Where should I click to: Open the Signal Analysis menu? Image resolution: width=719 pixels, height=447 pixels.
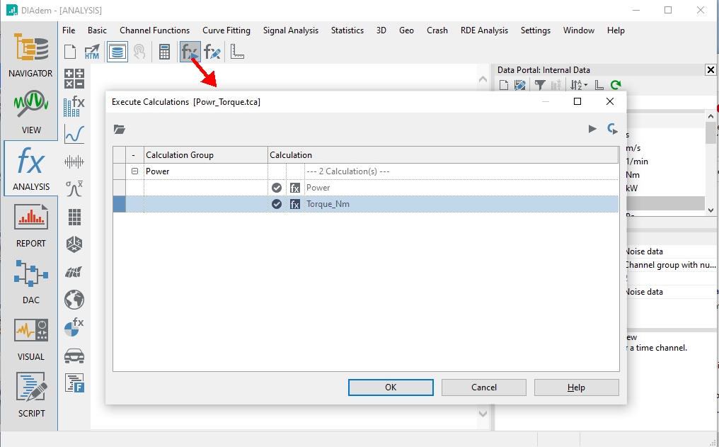tap(290, 30)
